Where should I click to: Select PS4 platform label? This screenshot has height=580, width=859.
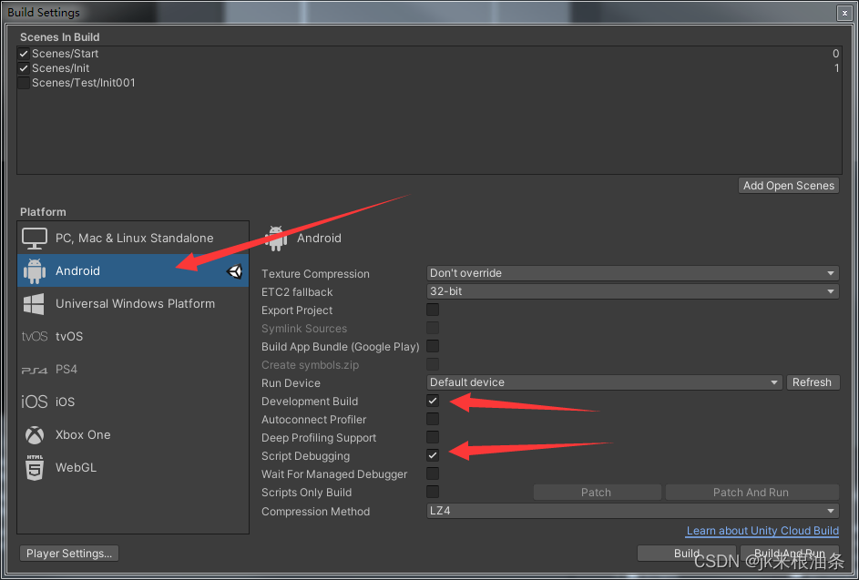pyautogui.click(x=66, y=369)
